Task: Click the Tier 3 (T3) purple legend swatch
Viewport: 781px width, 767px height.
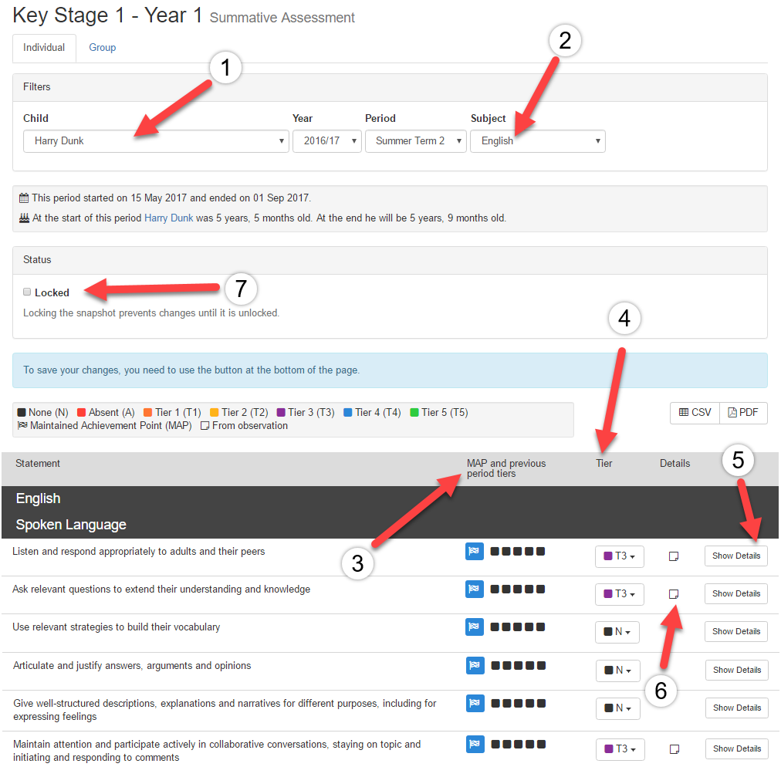Action: [x=281, y=412]
